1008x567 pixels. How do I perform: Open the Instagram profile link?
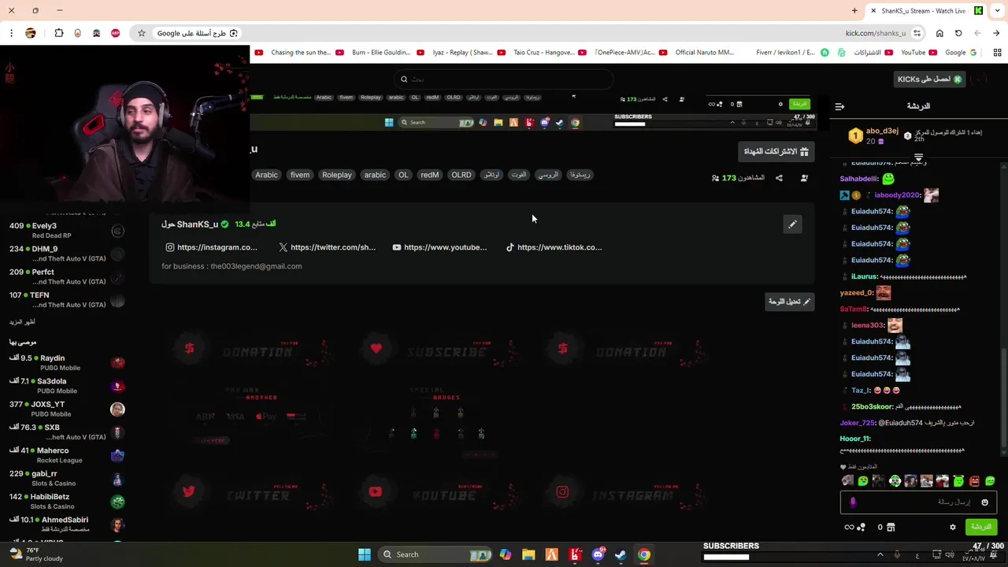point(211,247)
